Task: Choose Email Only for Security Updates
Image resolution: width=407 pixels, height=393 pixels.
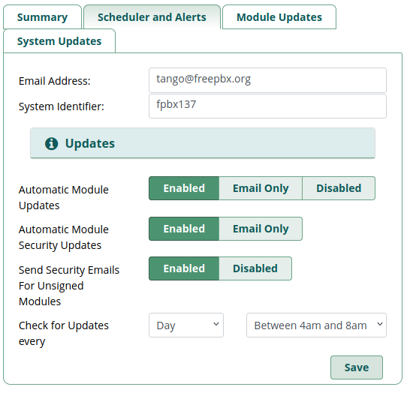Action: 261,229
